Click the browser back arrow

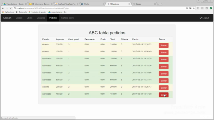[x=3, y=8]
